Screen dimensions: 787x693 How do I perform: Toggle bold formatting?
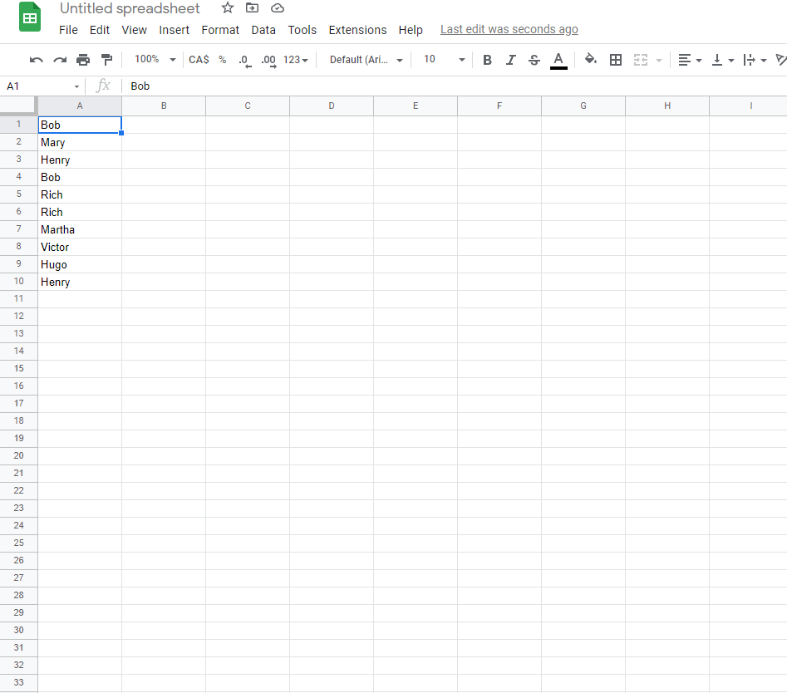(487, 59)
